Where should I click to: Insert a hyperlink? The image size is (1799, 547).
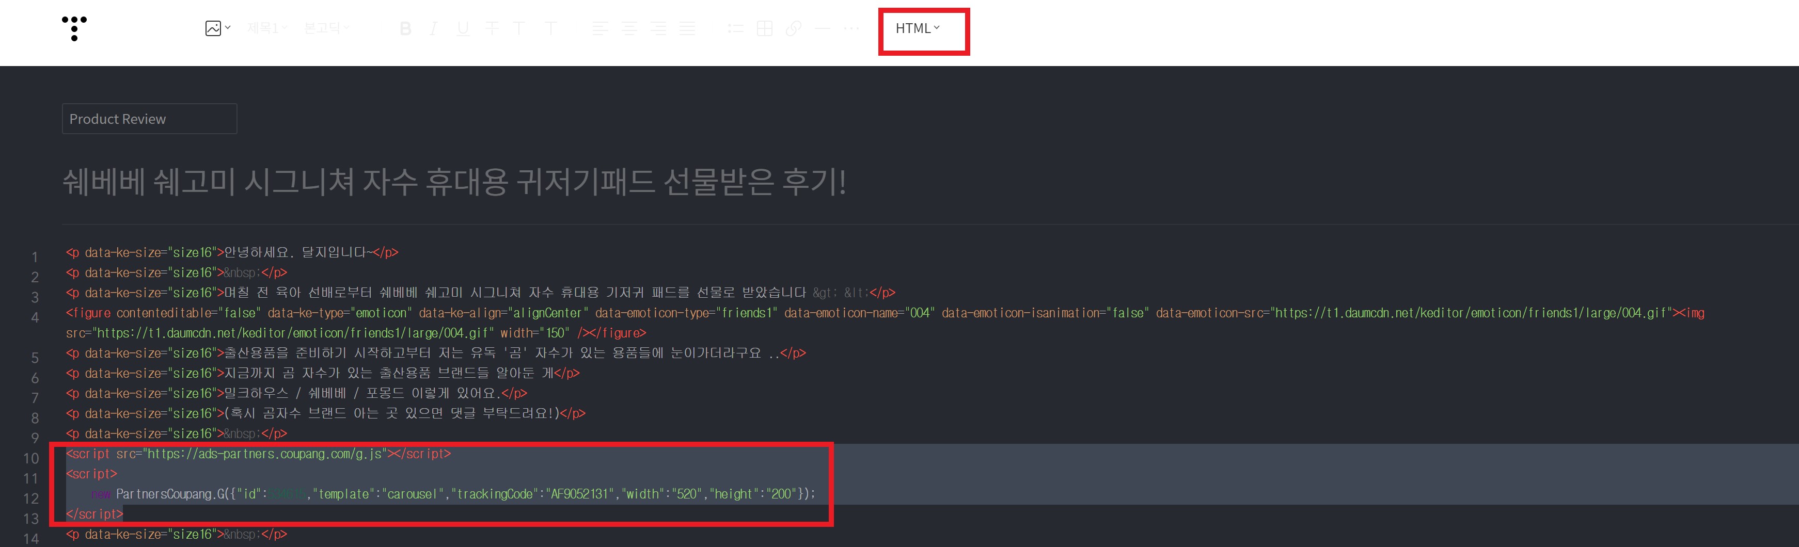(793, 28)
